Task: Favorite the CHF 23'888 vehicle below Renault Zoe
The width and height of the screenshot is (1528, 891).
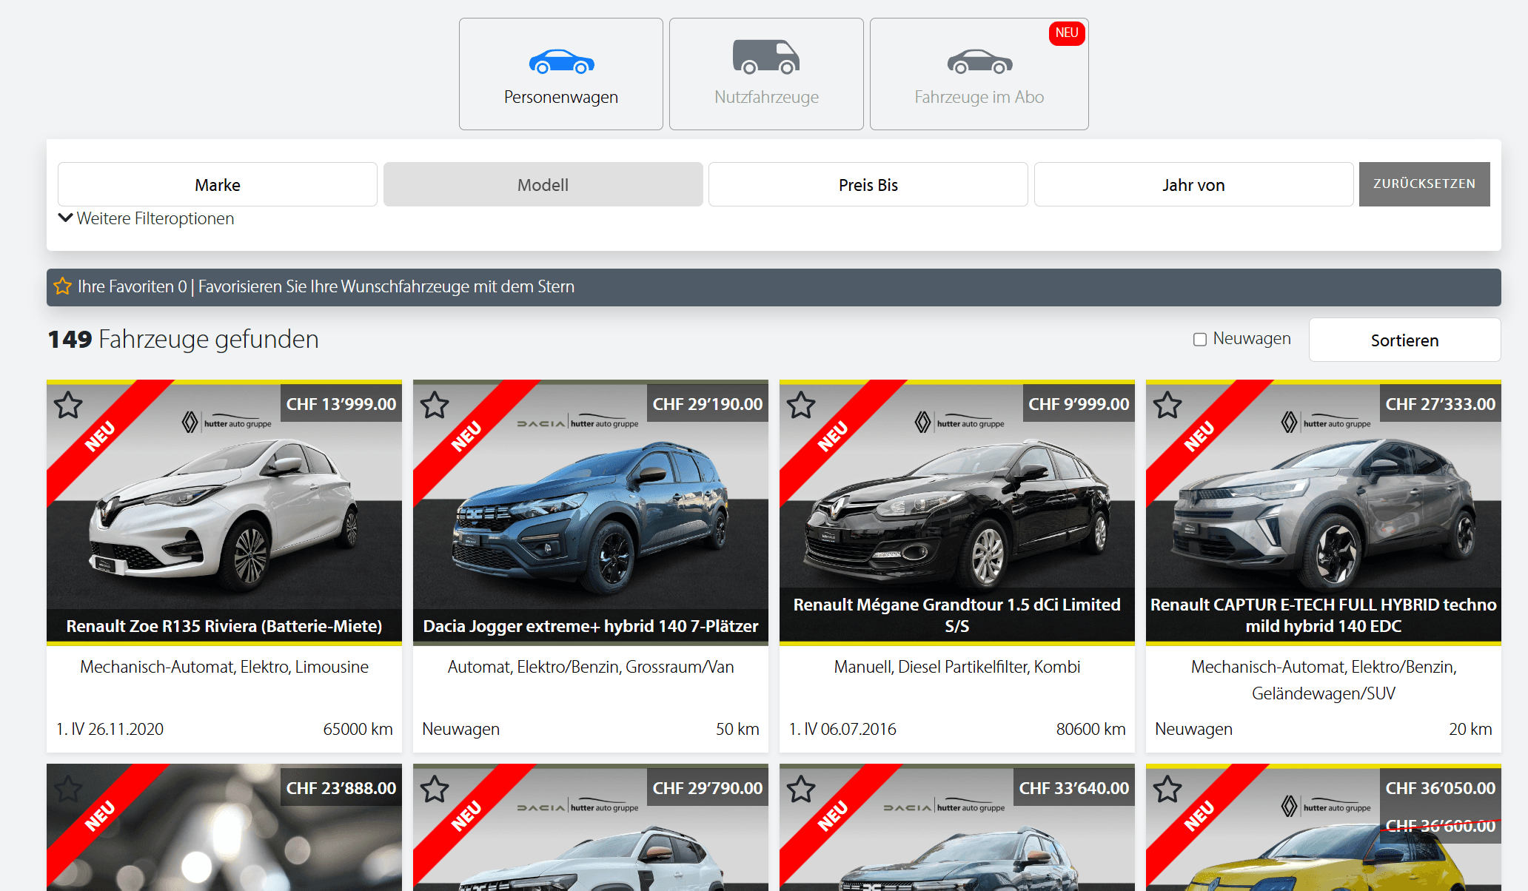Action: [68, 789]
